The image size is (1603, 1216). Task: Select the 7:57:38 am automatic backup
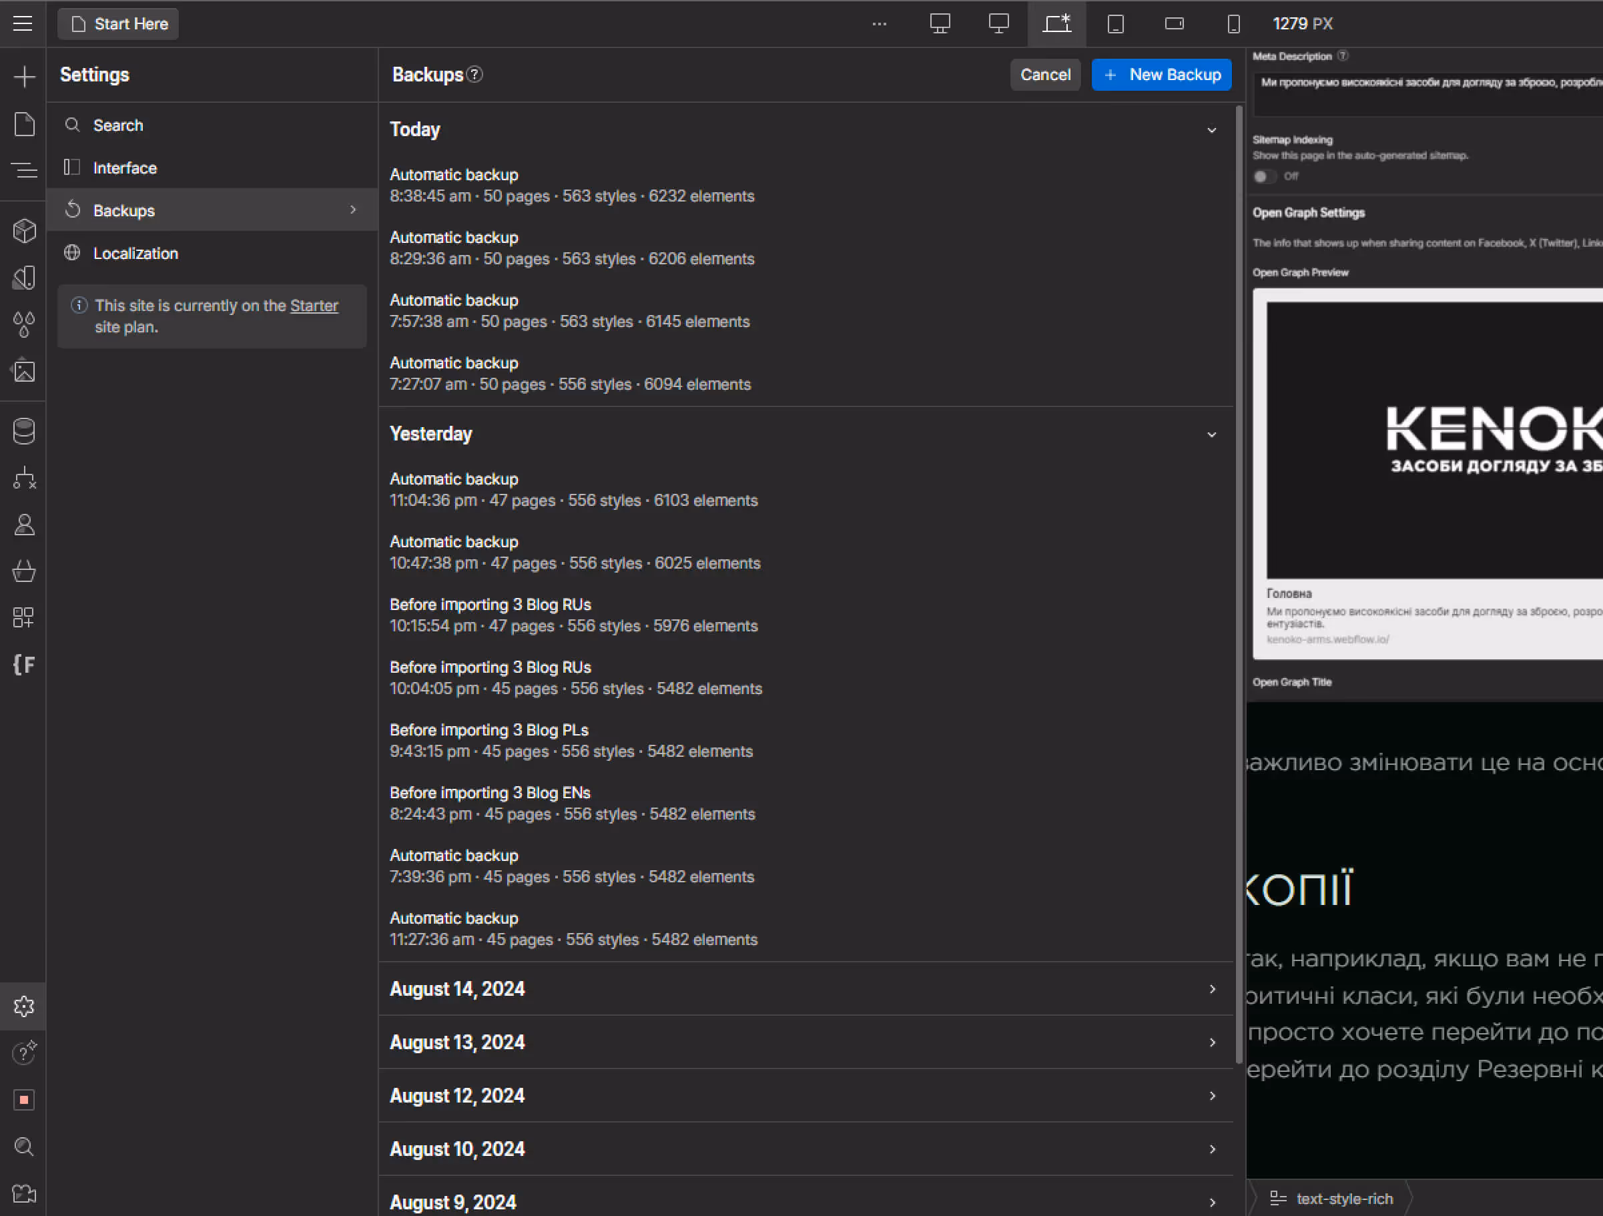806,311
